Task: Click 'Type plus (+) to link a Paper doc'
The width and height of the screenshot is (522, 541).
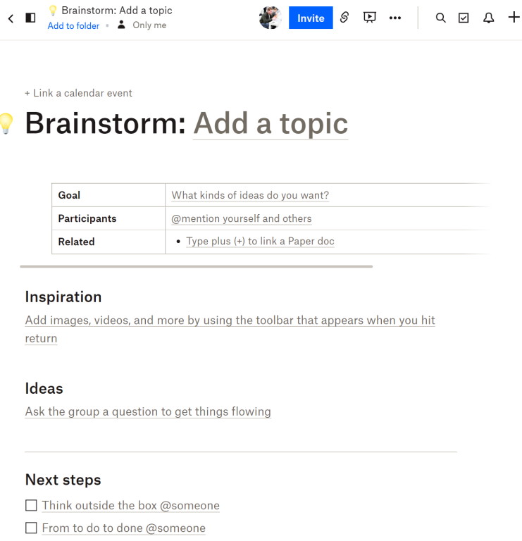Action: tap(260, 241)
